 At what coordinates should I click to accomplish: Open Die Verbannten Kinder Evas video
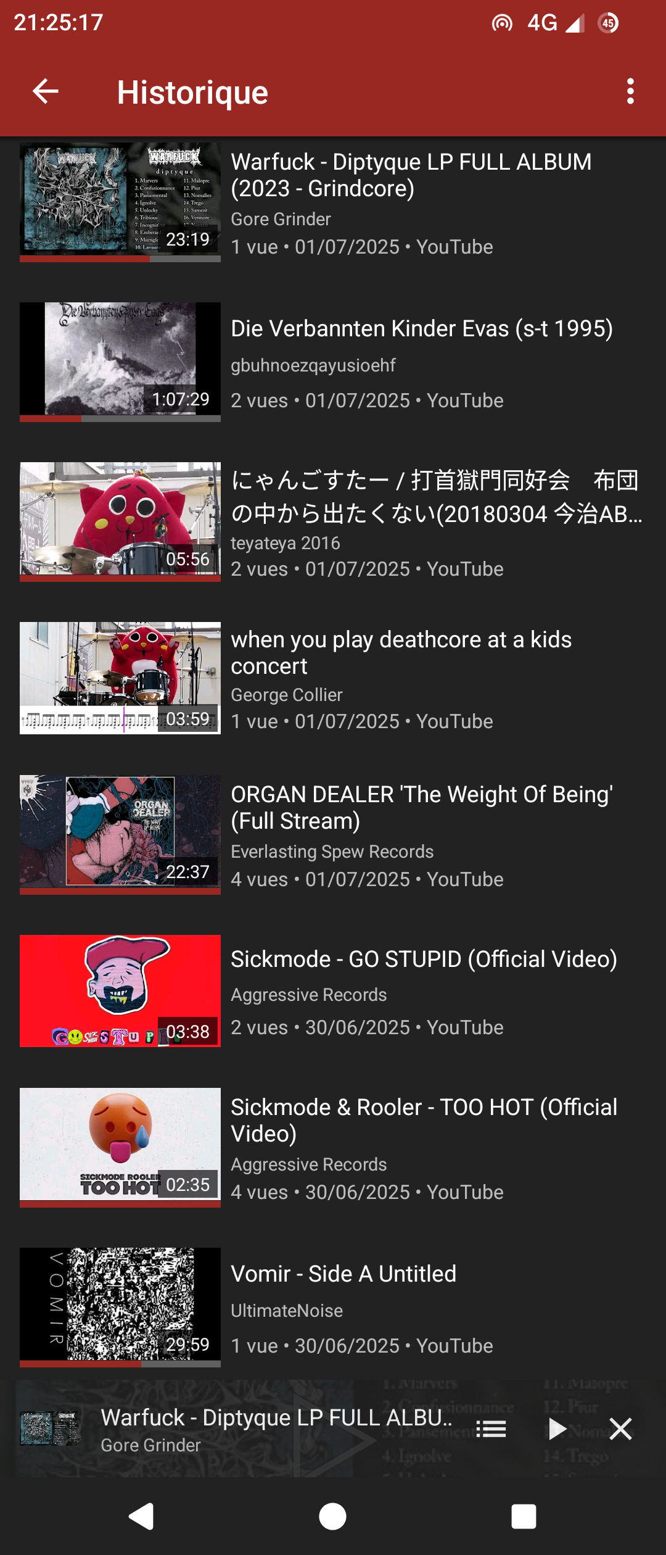422,329
